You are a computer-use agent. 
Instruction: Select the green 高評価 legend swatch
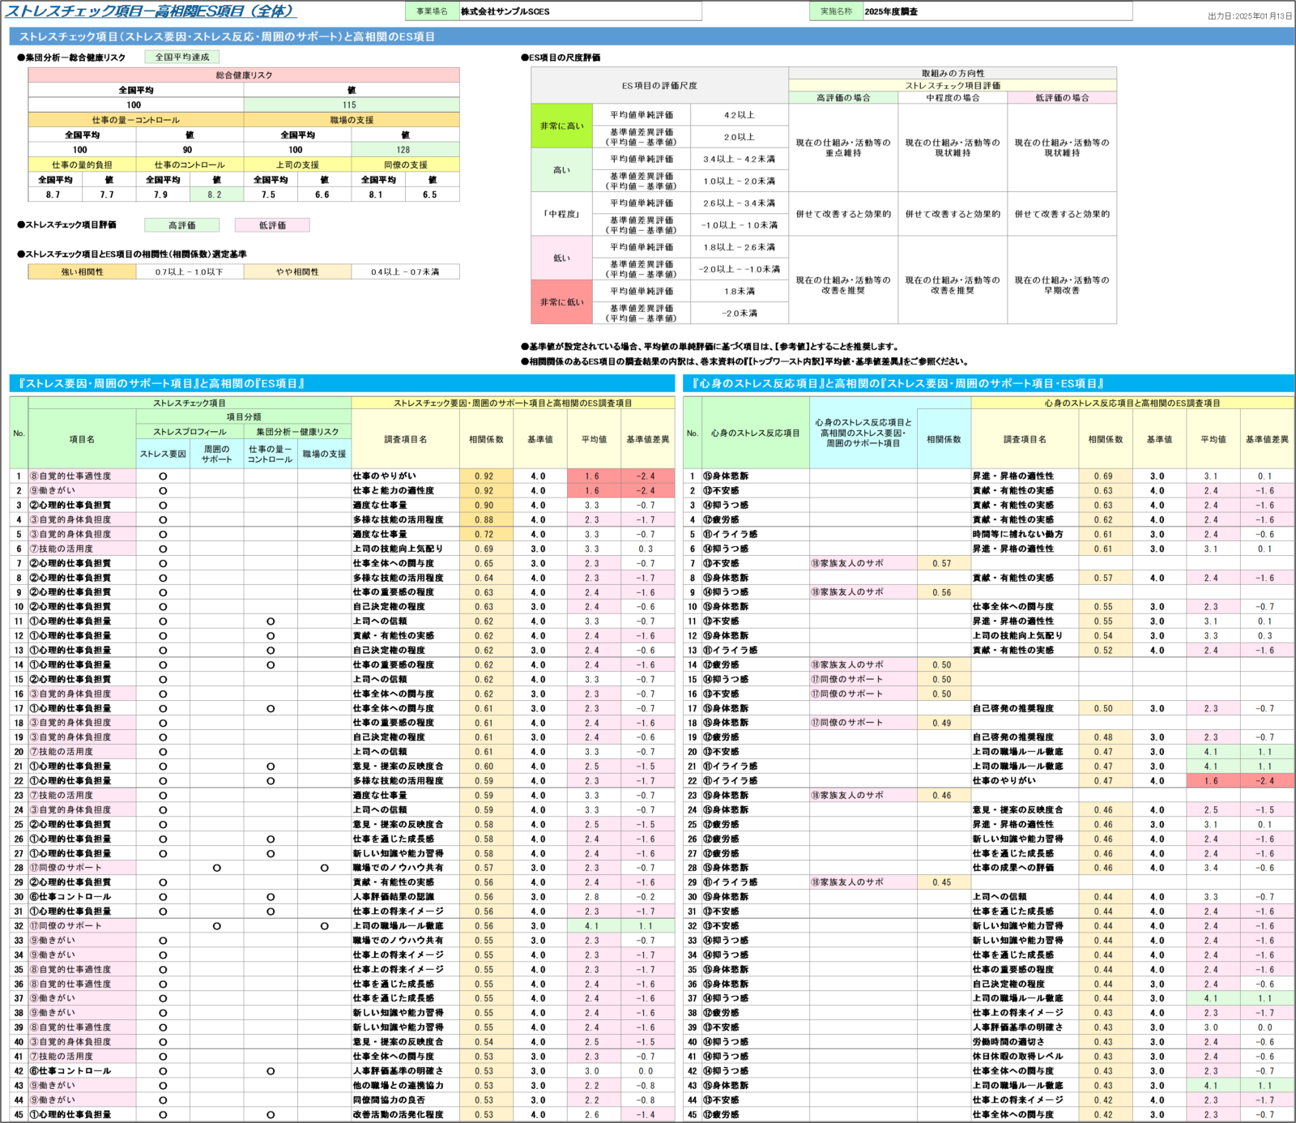pos(181,225)
